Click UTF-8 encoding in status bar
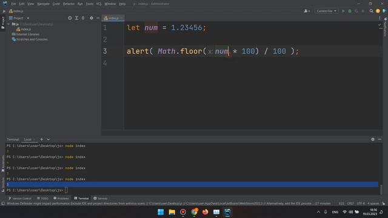This screenshot has width=388, height=218. pos(361,203)
